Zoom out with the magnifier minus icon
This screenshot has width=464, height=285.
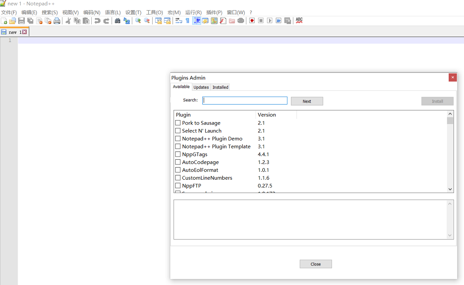click(x=147, y=21)
